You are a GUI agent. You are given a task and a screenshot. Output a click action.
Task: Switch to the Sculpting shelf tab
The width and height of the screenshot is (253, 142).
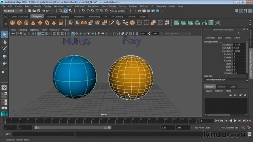point(51,17)
